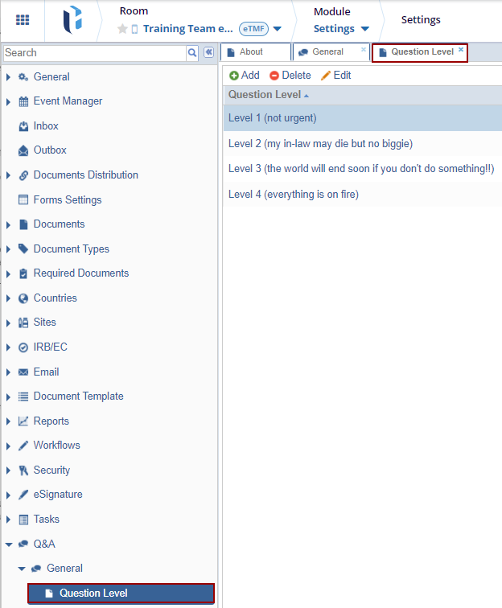Screen dimensions: 502x608
Task: Click the search magnifier icon
Action: click(192, 52)
